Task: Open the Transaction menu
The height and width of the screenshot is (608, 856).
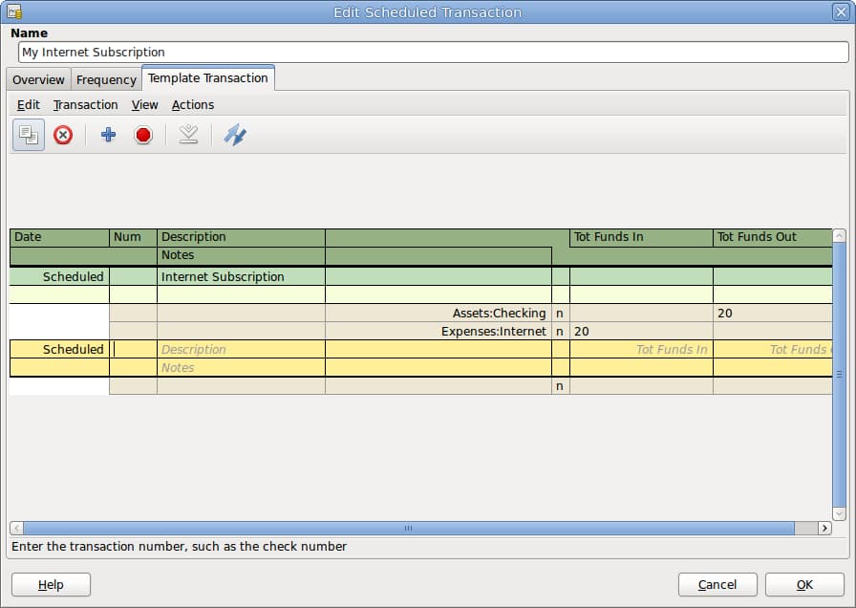Action: [x=85, y=105]
